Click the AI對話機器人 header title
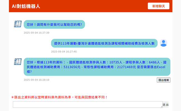This screenshot has height=111, width=181. pos(26,6)
